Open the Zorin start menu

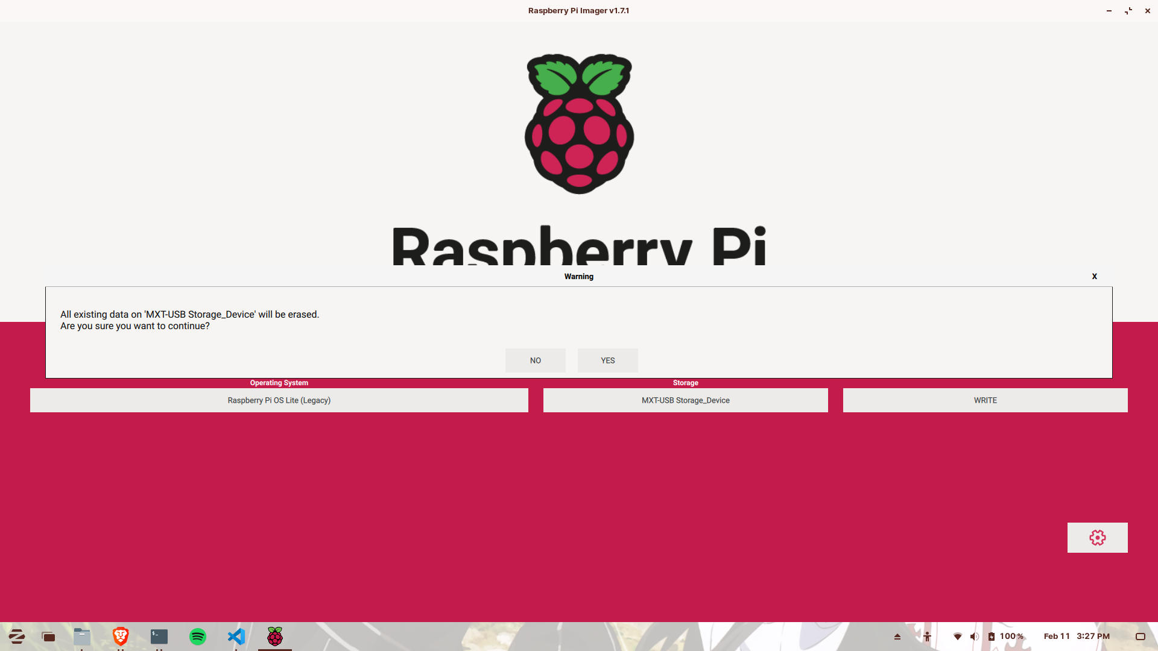[x=17, y=637]
